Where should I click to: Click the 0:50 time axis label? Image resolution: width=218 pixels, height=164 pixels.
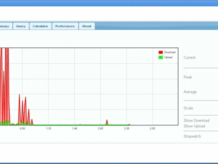(22, 128)
